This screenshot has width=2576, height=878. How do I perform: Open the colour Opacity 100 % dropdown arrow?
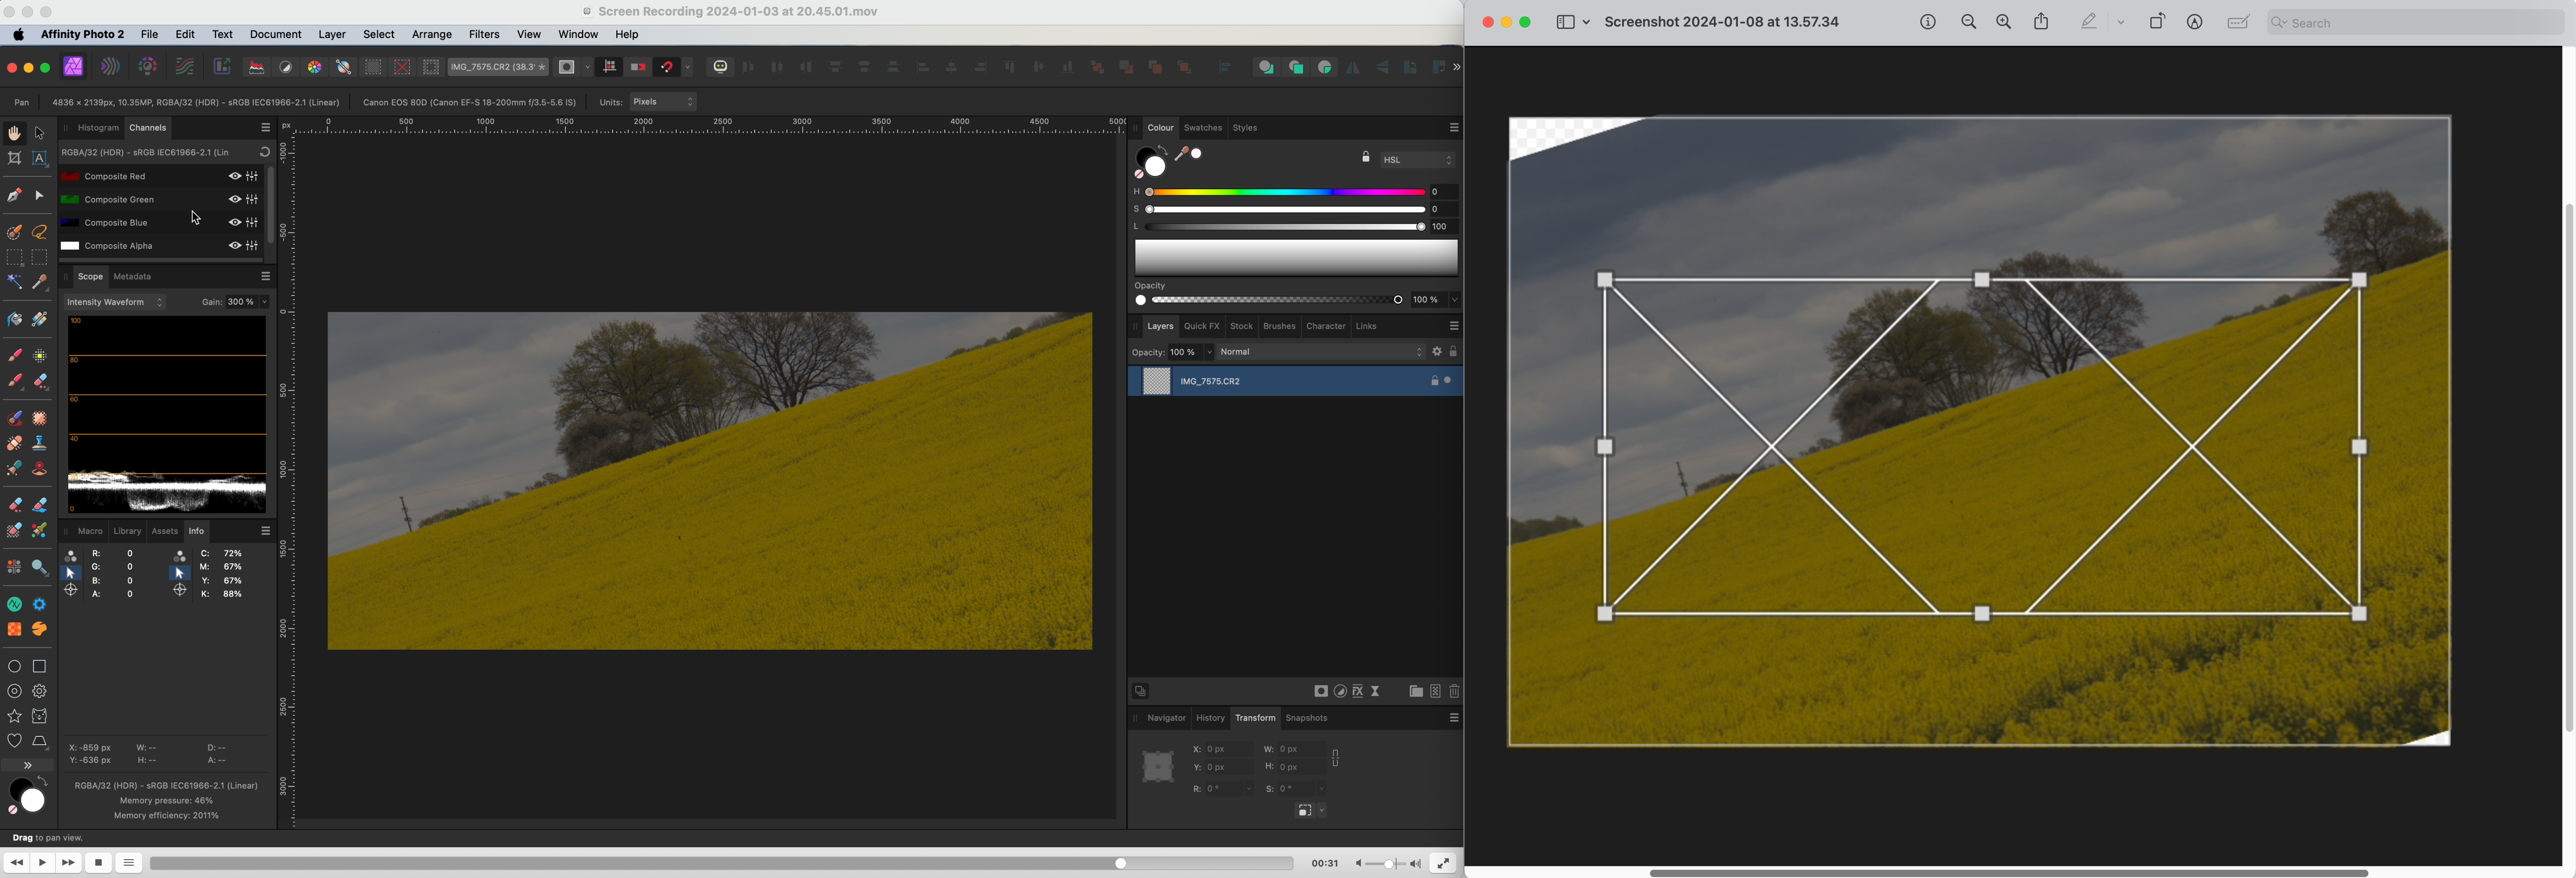(1455, 300)
